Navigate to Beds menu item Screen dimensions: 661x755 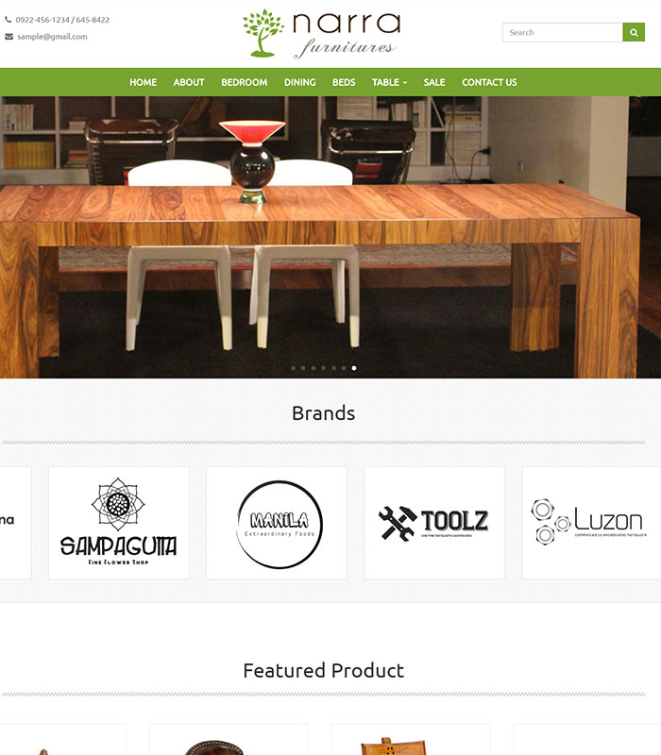(x=344, y=82)
